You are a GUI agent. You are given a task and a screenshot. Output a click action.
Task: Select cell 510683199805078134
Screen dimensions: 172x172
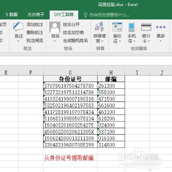click(x=70, y=119)
